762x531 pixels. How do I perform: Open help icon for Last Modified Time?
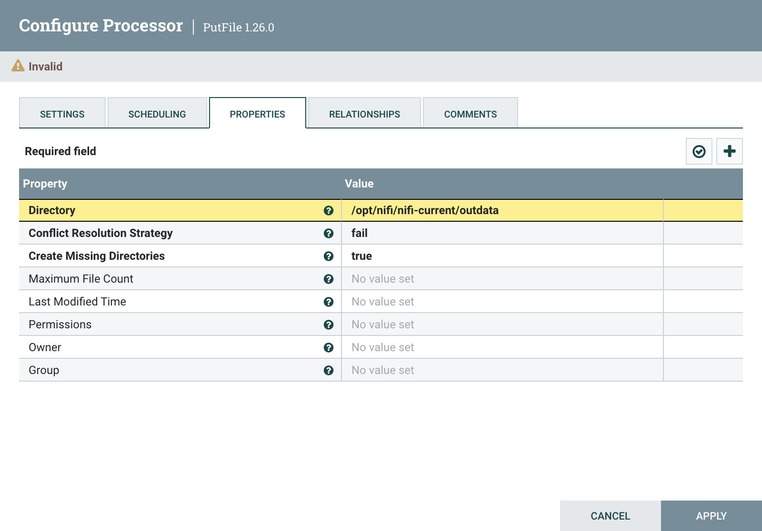(328, 302)
